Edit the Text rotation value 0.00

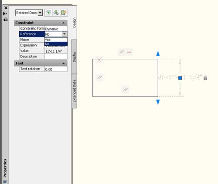coord(56,69)
